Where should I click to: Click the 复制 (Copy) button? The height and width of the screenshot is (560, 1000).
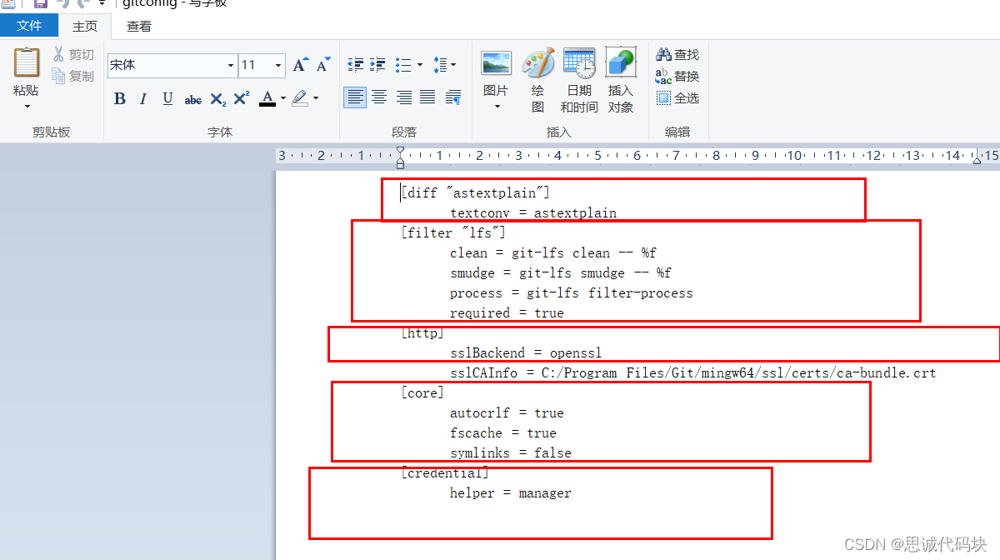[x=73, y=76]
